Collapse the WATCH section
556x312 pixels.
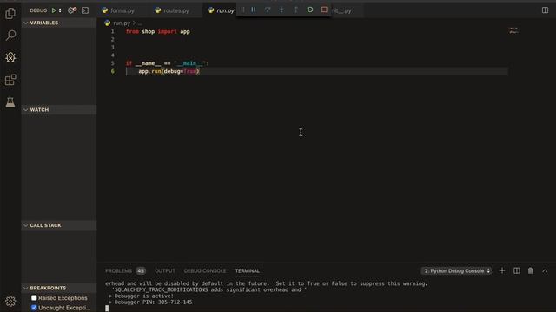point(59,110)
